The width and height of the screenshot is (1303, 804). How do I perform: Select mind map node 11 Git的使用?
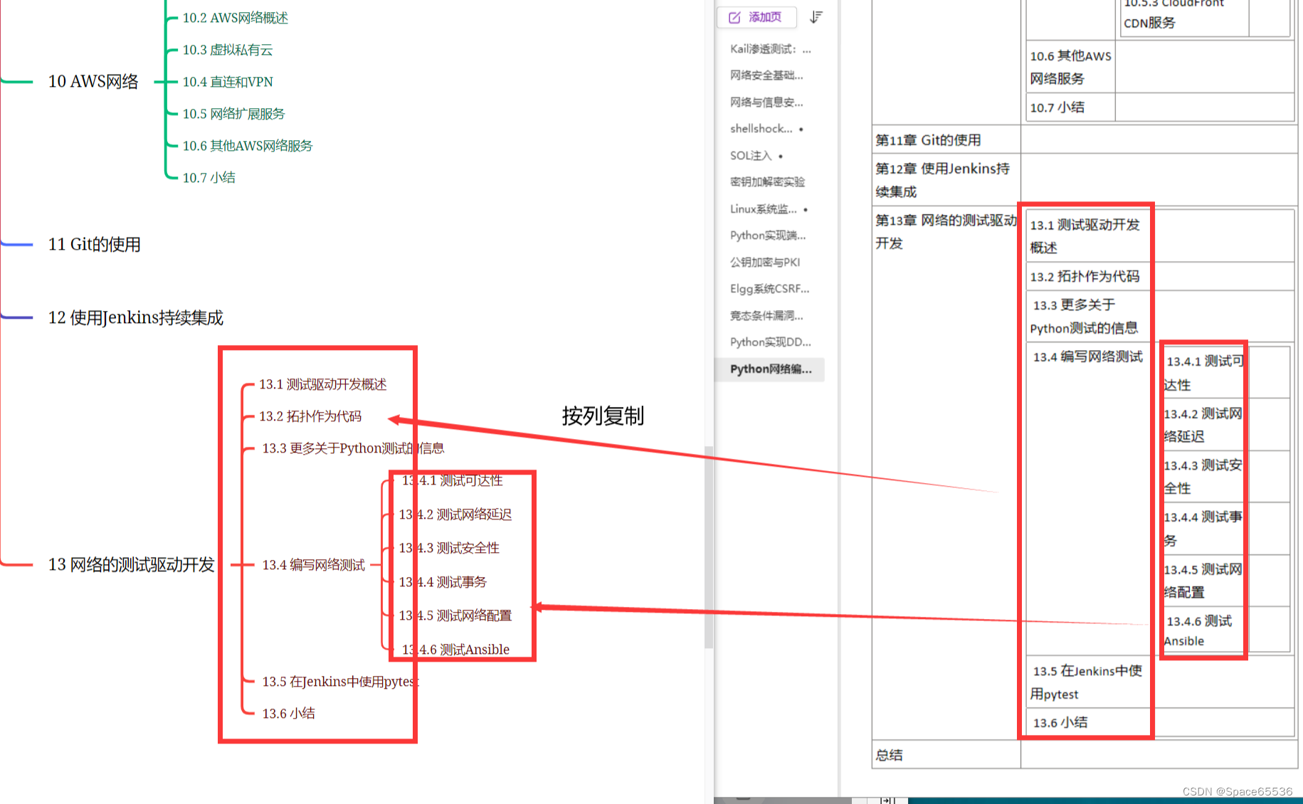pyautogui.click(x=94, y=245)
